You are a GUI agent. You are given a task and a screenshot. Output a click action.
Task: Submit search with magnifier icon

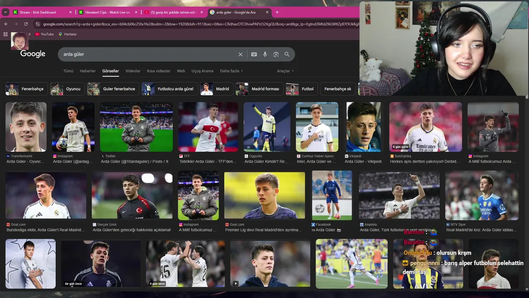click(287, 54)
